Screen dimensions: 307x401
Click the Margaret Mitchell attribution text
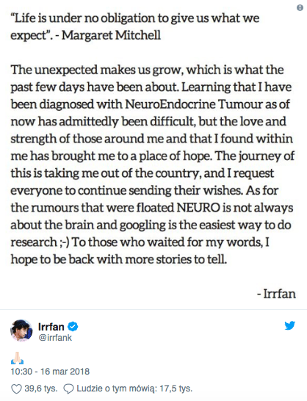[112, 35]
